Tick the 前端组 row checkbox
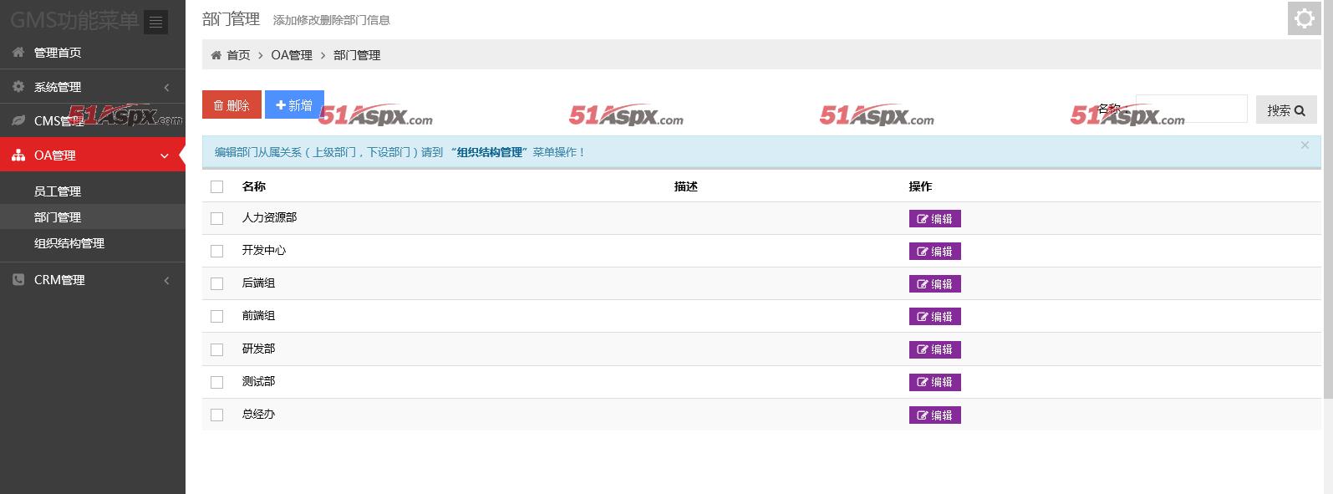 click(x=217, y=316)
